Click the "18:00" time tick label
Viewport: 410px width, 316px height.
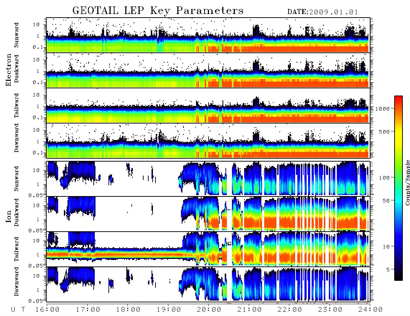128,310
